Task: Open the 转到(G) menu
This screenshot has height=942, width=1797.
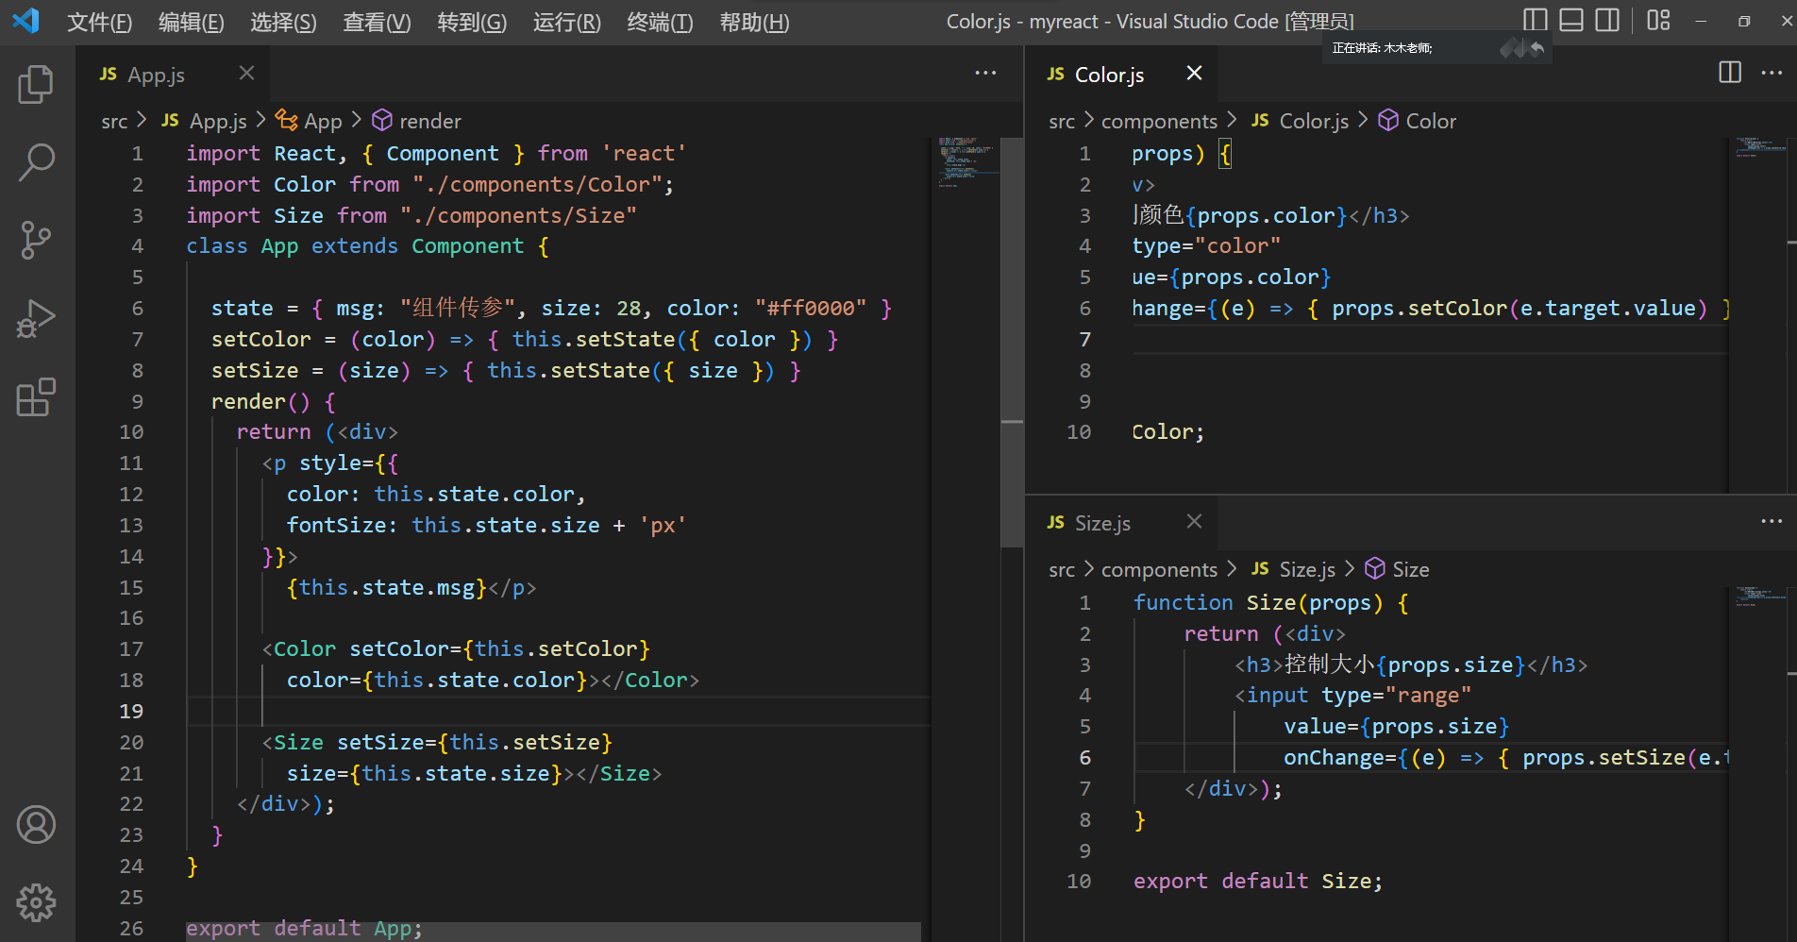Action: tap(472, 22)
